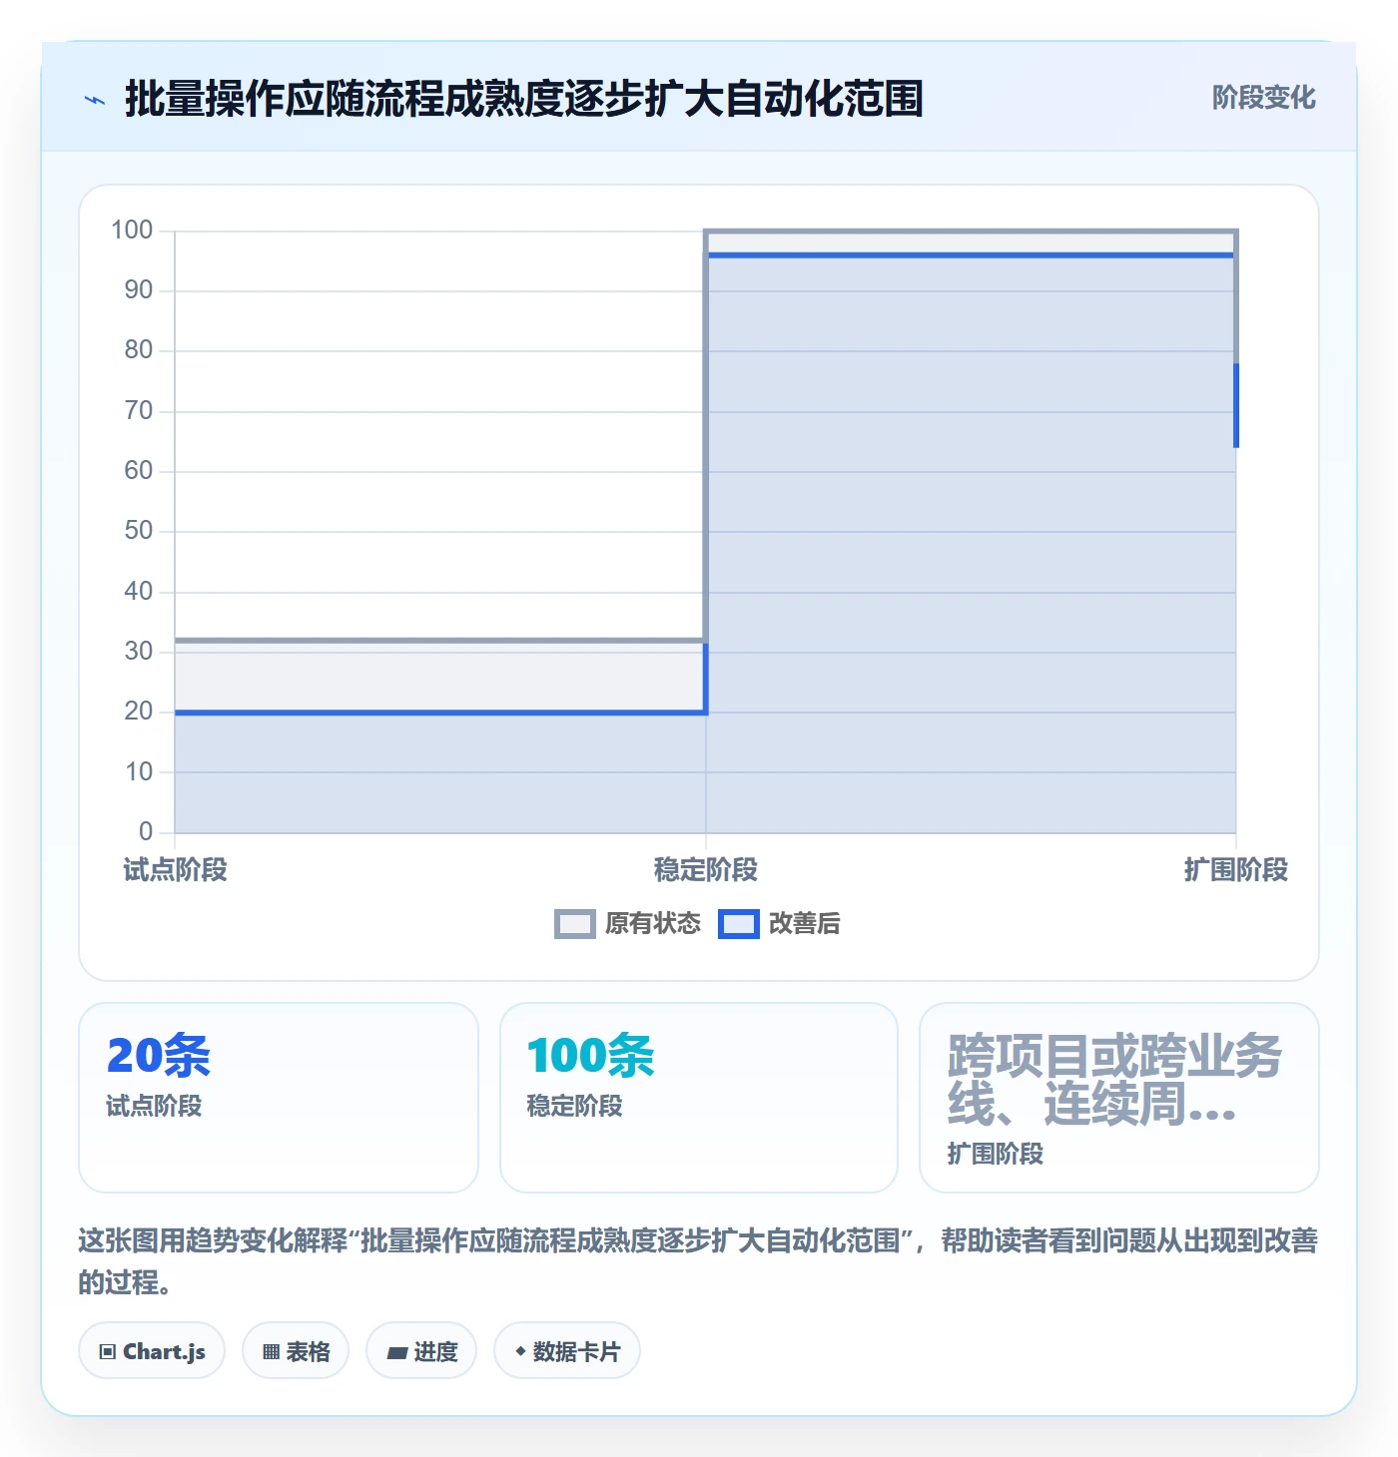Click the 稳定阶段 caption under 100条
The image size is (1398, 1457).
tap(574, 1106)
